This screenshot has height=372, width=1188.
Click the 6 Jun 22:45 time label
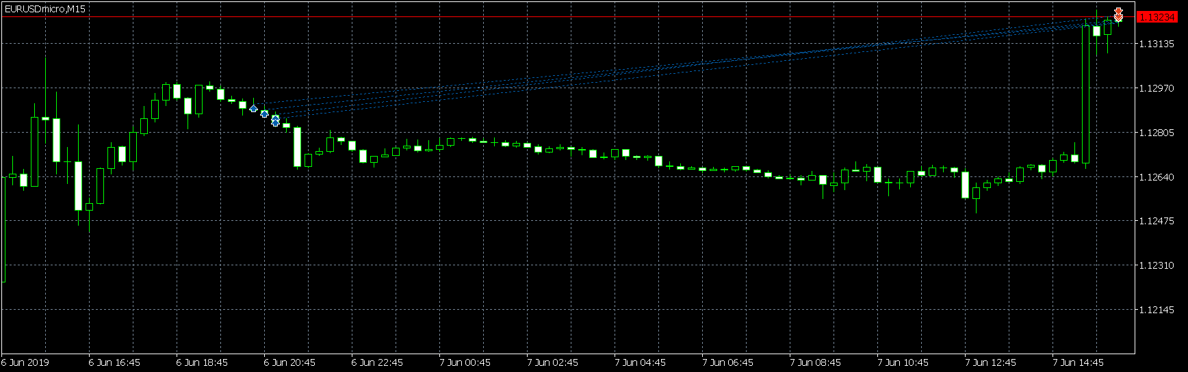click(377, 362)
